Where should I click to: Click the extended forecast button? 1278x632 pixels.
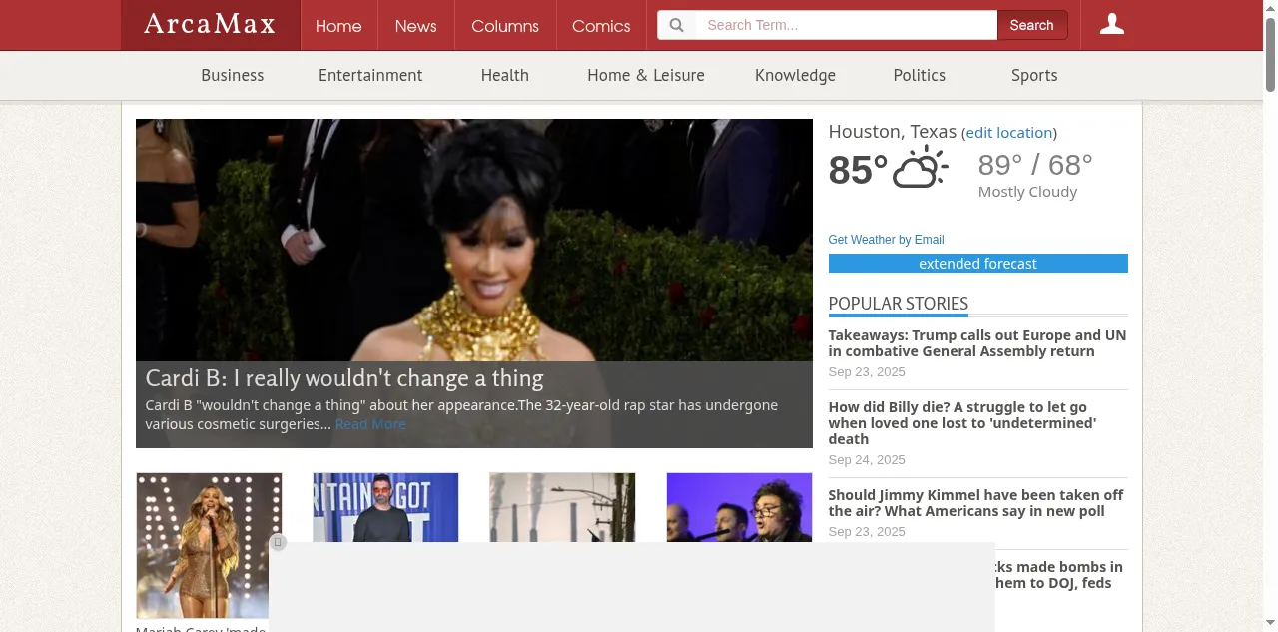[978, 264]
